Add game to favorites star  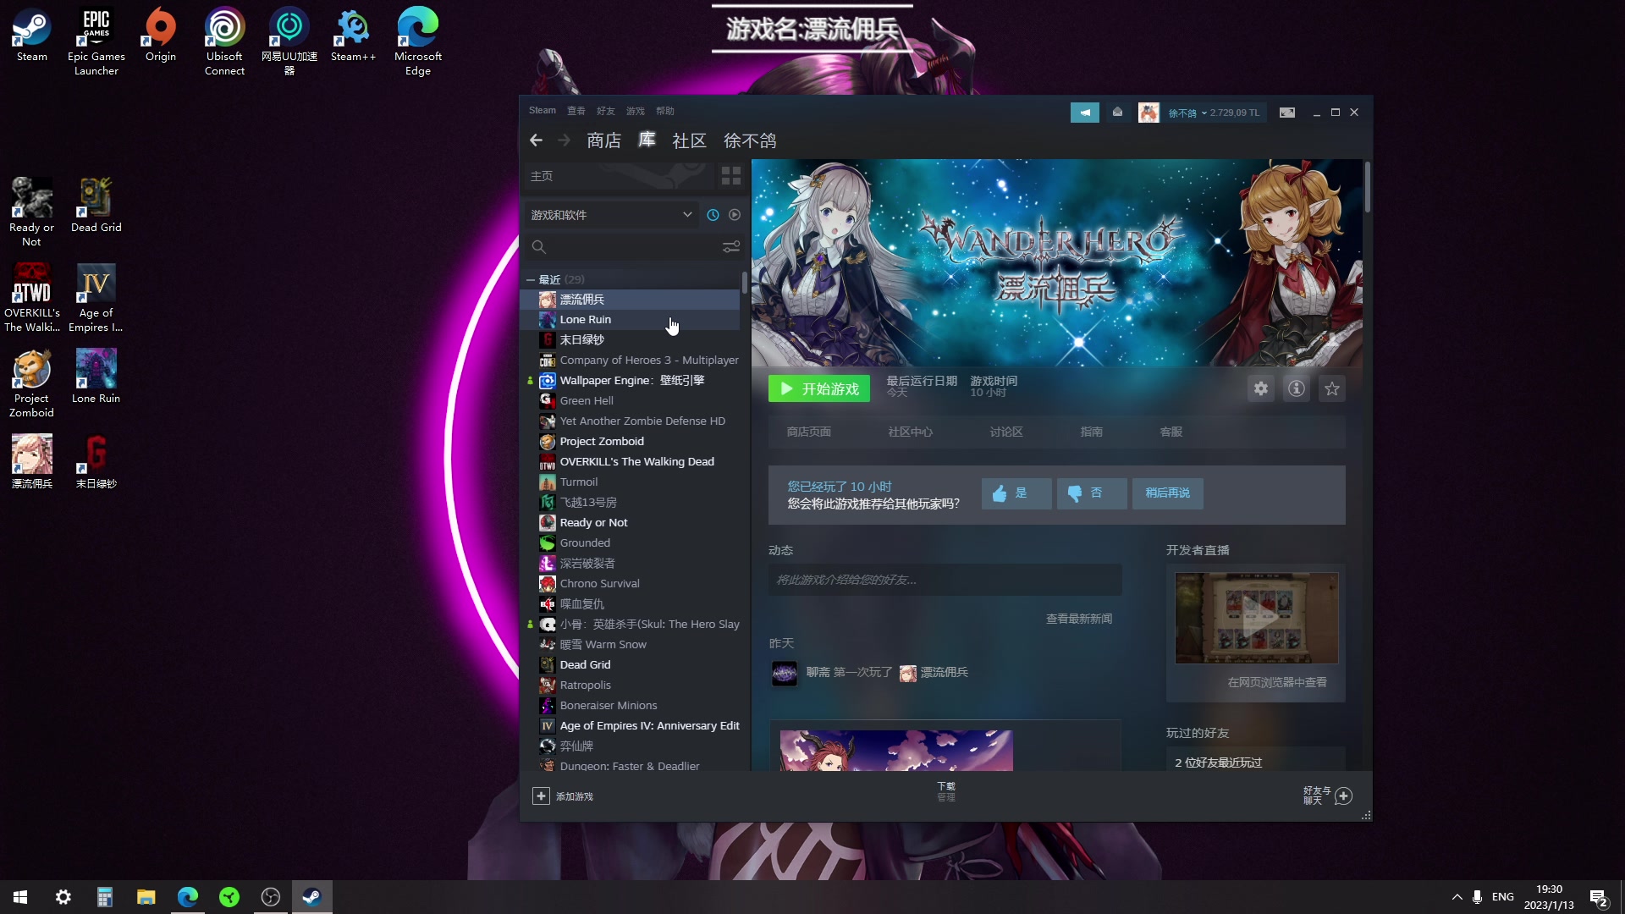(x=1332, y=388)
